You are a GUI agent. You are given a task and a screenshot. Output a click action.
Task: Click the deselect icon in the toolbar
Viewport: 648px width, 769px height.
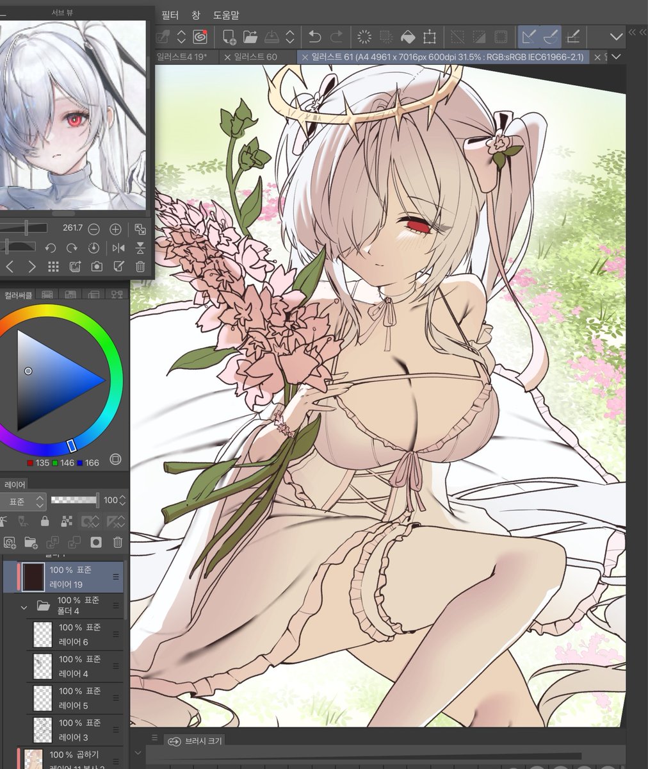click(457, 37)
